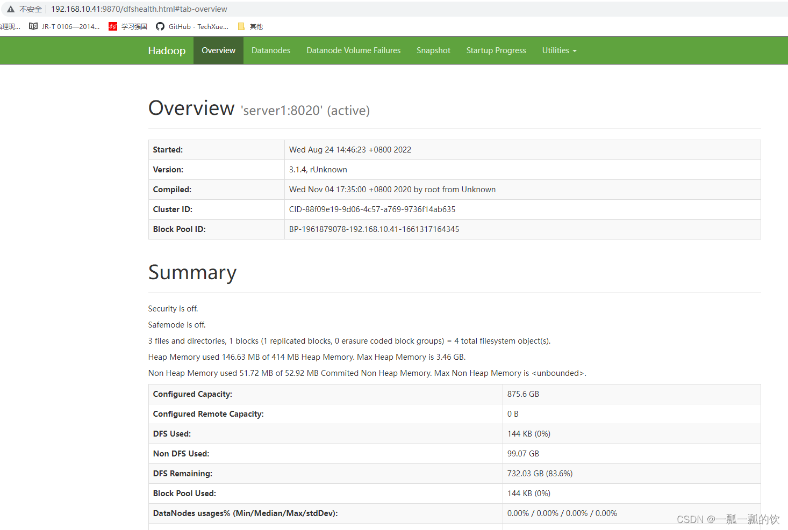The image size is (788, 530).
Task: Click the 不安全 security label
Action: (31, 9)
